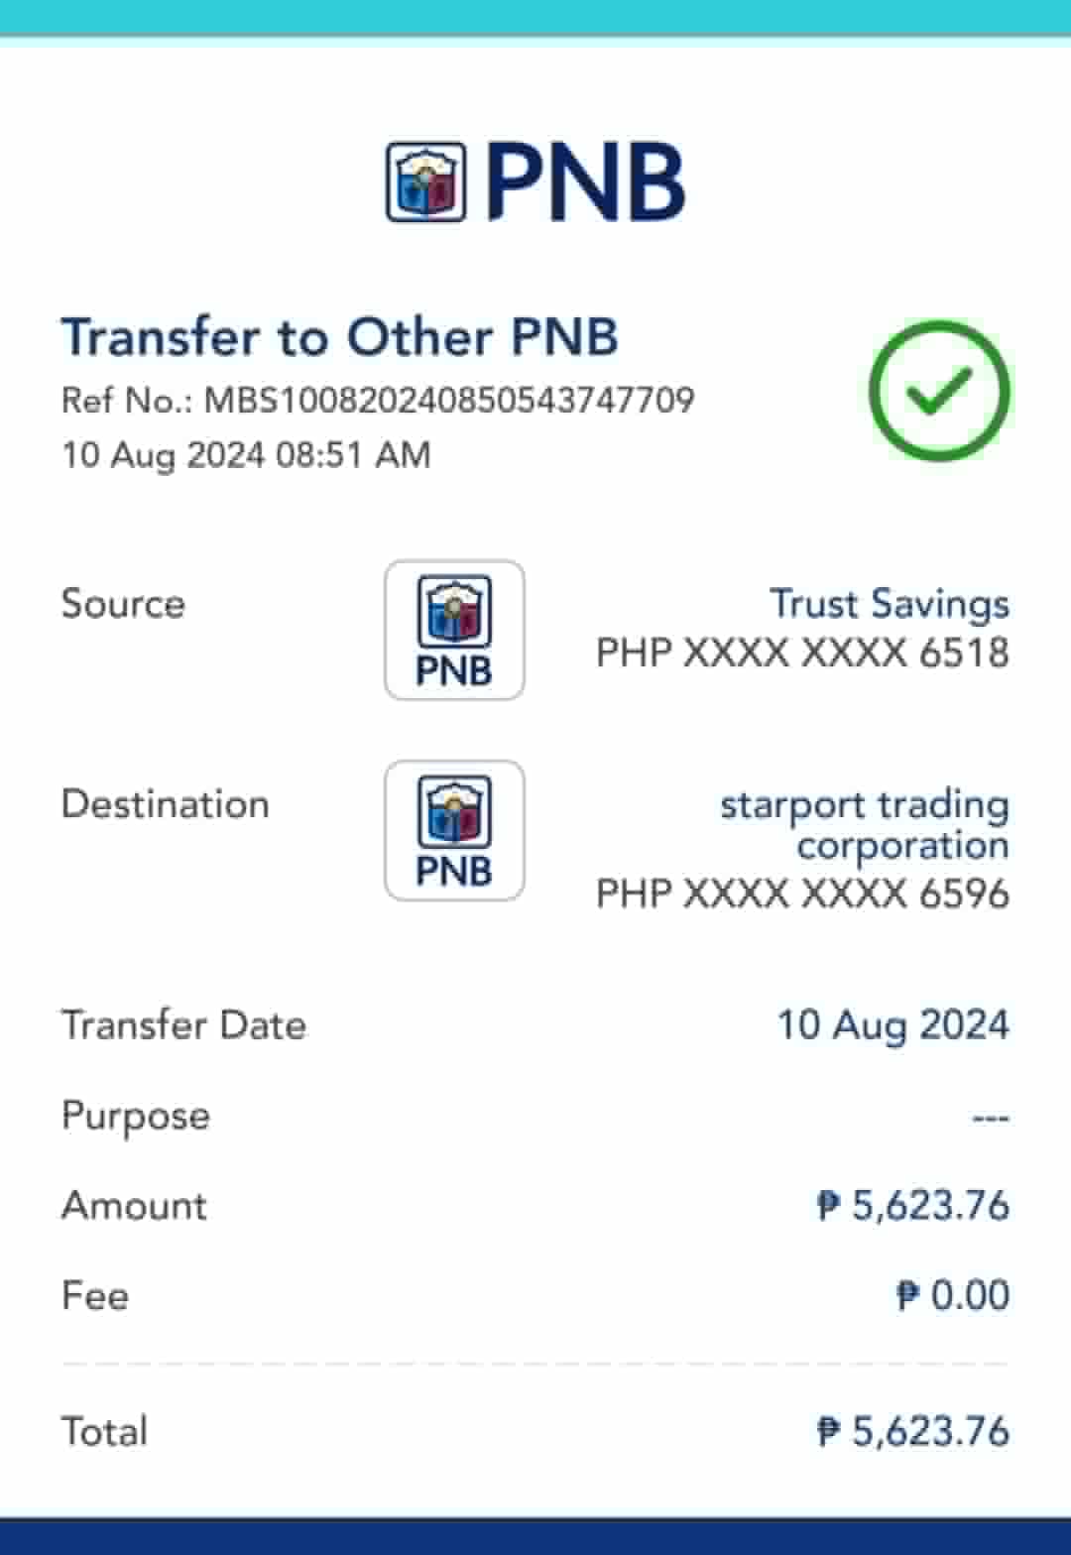Viewport: 1071px width, 1555px height.
Task: Click the PNB shield logo in the header
Action: (x=425, y=182)
